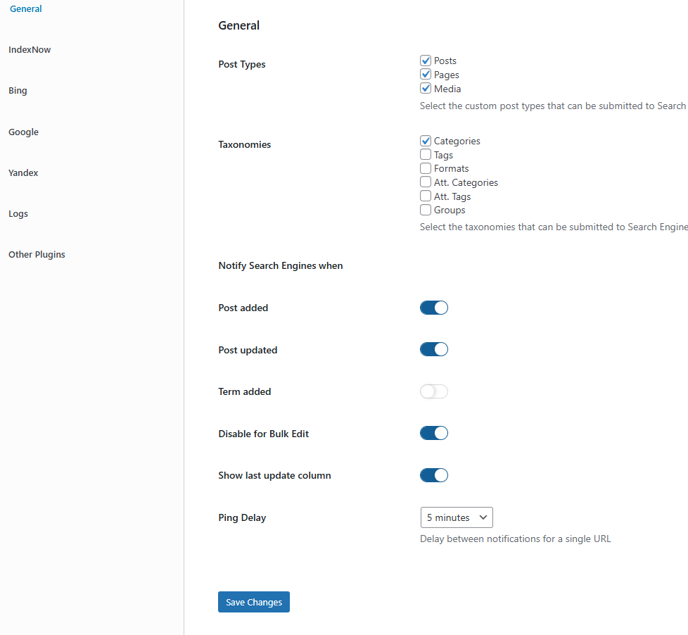The height and width of the screenshot is (635, 688).
Task: Click the Term added label
Action: click(244, 391)
